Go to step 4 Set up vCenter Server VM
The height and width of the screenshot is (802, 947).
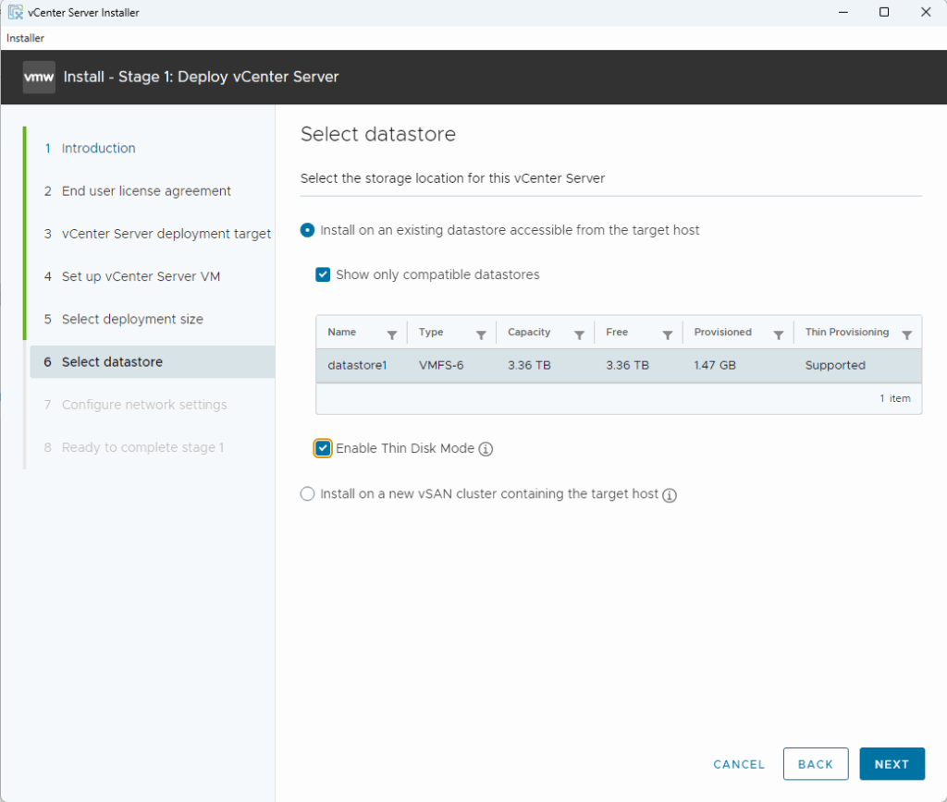[x=141, y=276]
